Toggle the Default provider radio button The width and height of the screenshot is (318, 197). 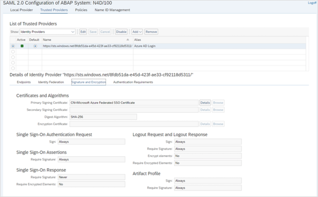[35, 46]
